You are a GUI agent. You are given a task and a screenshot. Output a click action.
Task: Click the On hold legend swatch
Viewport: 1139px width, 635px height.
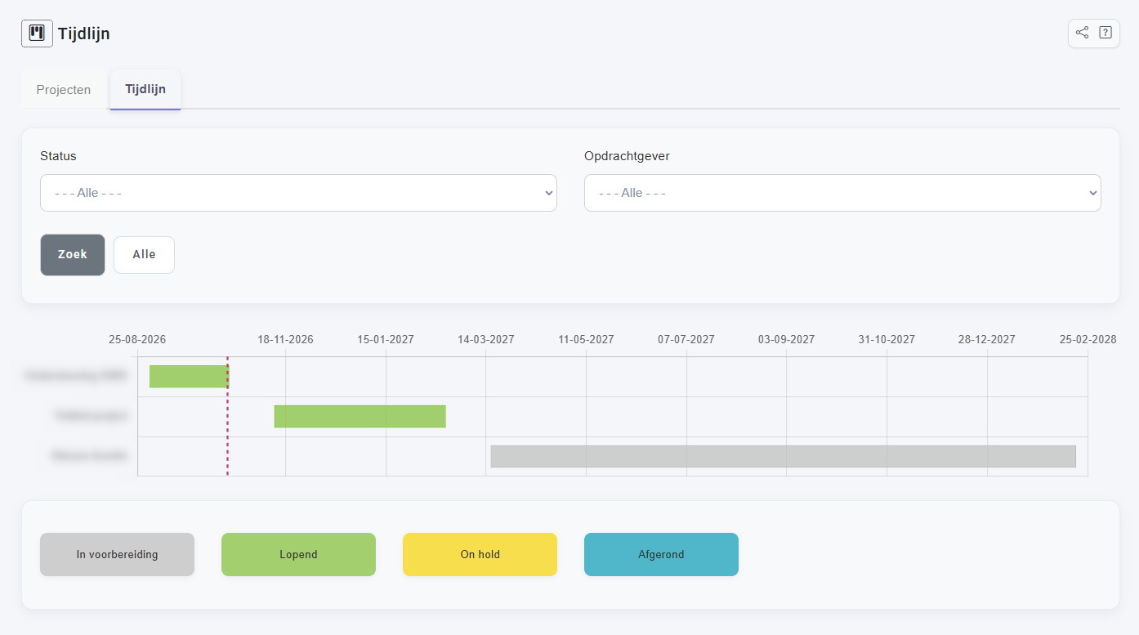point(480,555)
